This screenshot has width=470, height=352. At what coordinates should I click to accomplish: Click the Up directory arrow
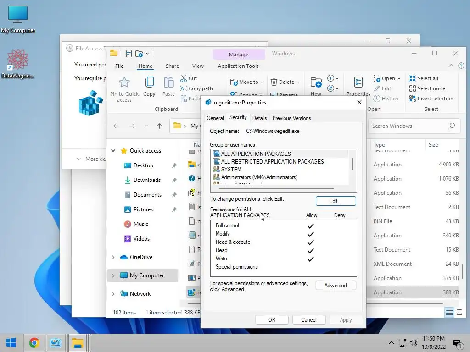[x=159, y=126]
